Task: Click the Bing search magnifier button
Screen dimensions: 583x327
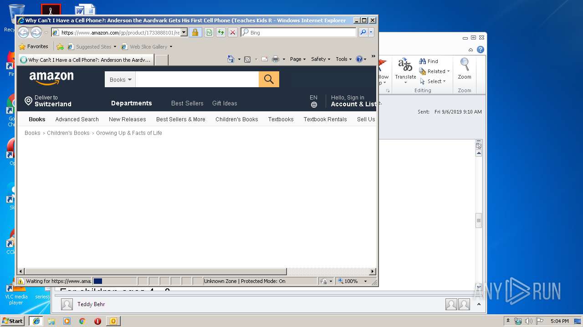Action: [x=363, y=32]
